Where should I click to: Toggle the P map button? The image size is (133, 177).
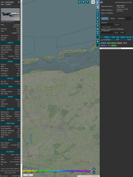tap(98, 34)
